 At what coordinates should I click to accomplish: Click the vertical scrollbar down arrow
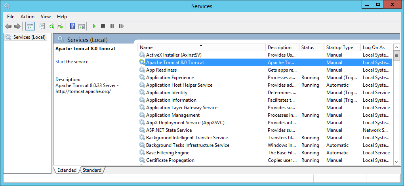click(396, 162)
